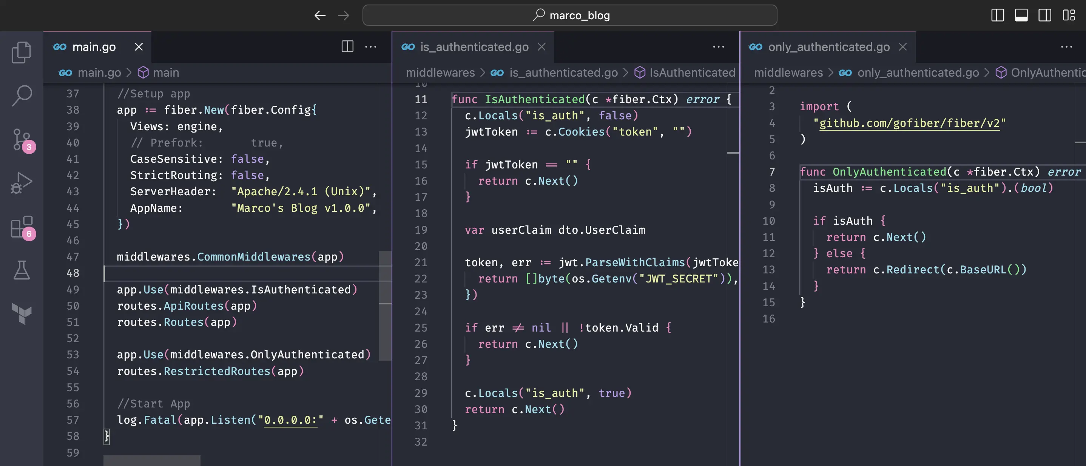Open the customize layout menu
The height and width of the screenshot is (466, 1086).
pos(1069,15)
